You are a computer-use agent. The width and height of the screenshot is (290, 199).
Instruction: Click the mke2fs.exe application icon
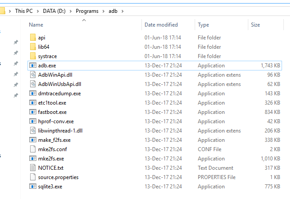point(33,158)
